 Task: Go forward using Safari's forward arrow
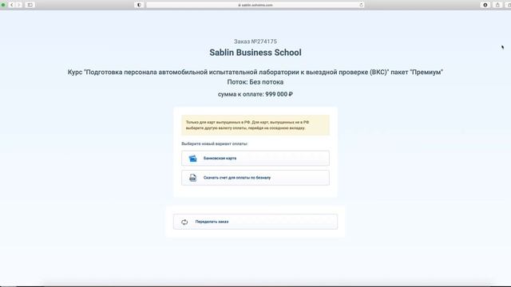[19, 5]
